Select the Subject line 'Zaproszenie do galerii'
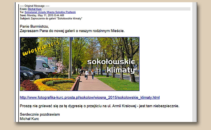 pyautogui.click(x=56, y=19)
